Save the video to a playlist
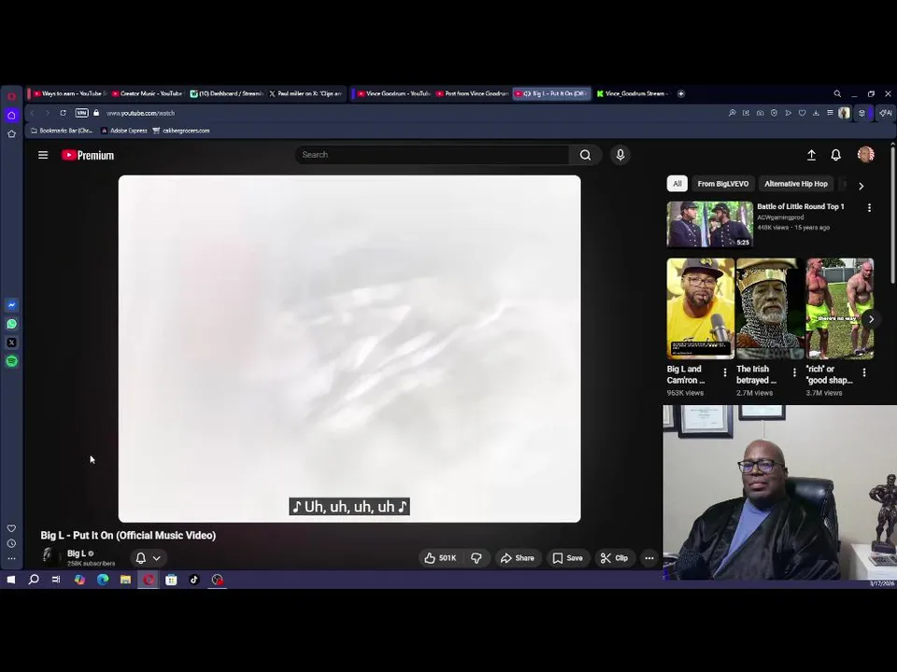 567,558
